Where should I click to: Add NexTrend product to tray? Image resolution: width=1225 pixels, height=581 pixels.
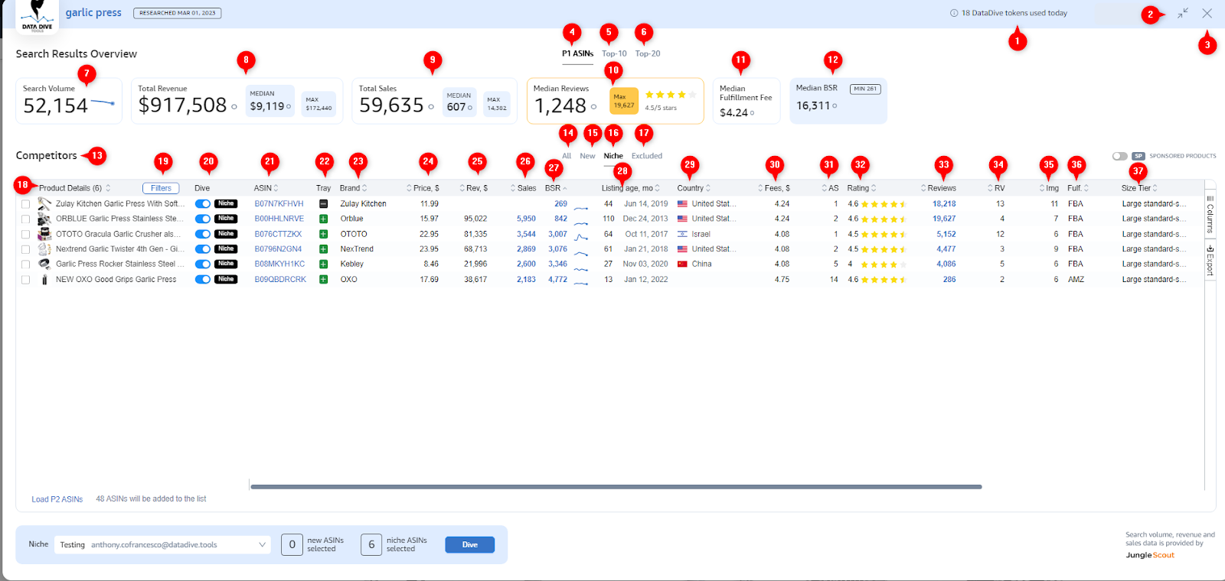[323, 249]
